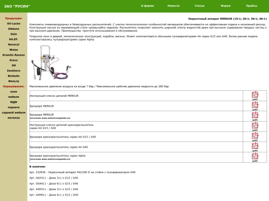Open Novoryt product link in sidebar

coord(13,45)
